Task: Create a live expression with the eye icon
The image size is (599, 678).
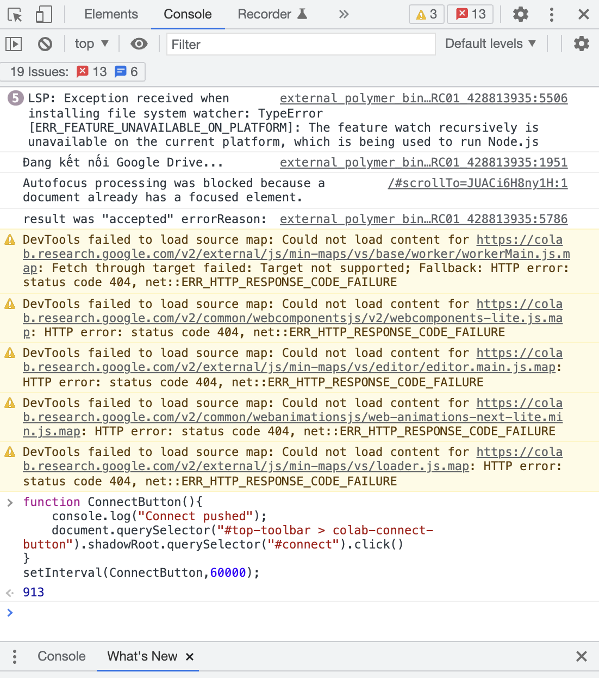Action: 139,44
